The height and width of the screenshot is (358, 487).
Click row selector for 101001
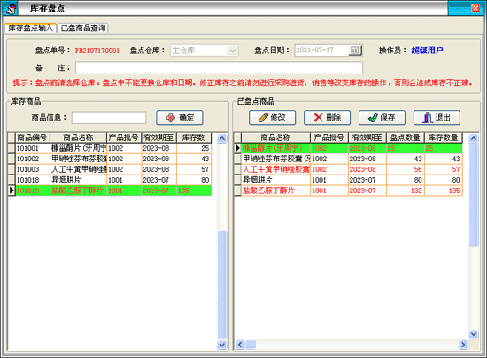[12, 148]
